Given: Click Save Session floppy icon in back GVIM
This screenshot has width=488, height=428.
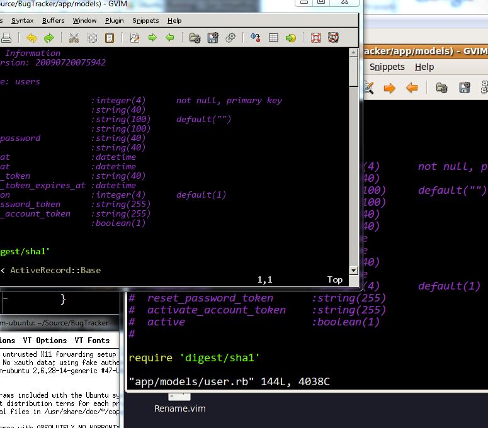Looking at the screenshot, I should [x=465, y=87].
